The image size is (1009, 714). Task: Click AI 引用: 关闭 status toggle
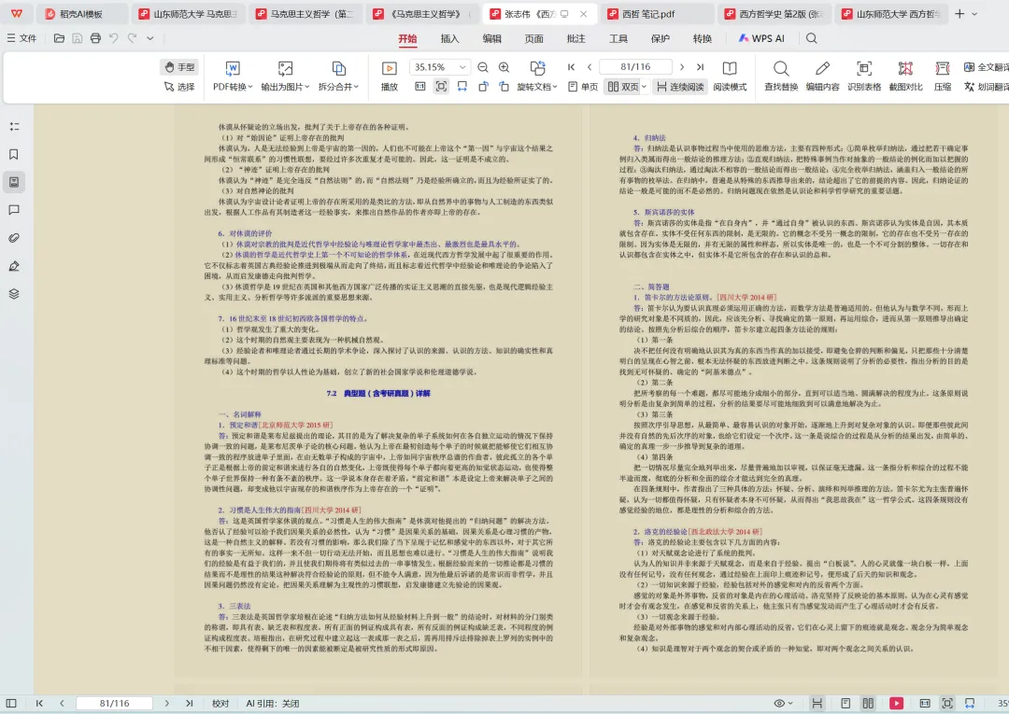click(272, 703)
